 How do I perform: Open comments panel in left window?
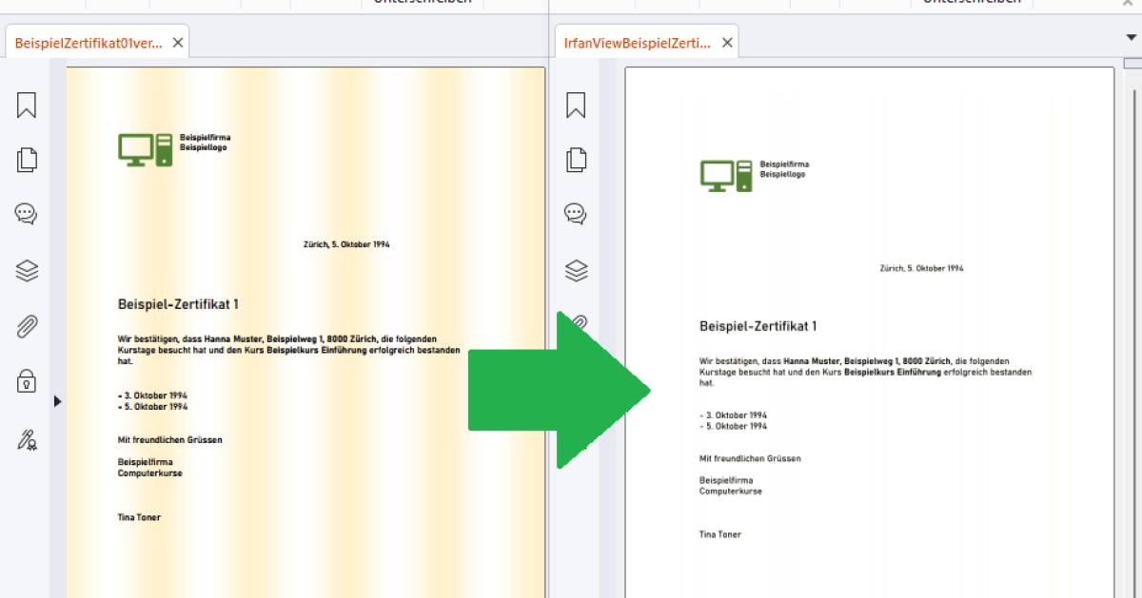tap(27, 213)
